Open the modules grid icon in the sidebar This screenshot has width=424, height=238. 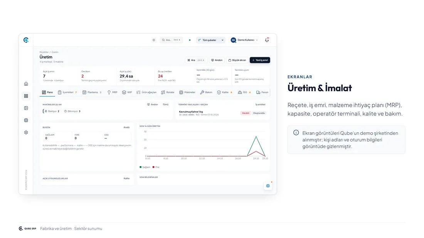point(26,96)
